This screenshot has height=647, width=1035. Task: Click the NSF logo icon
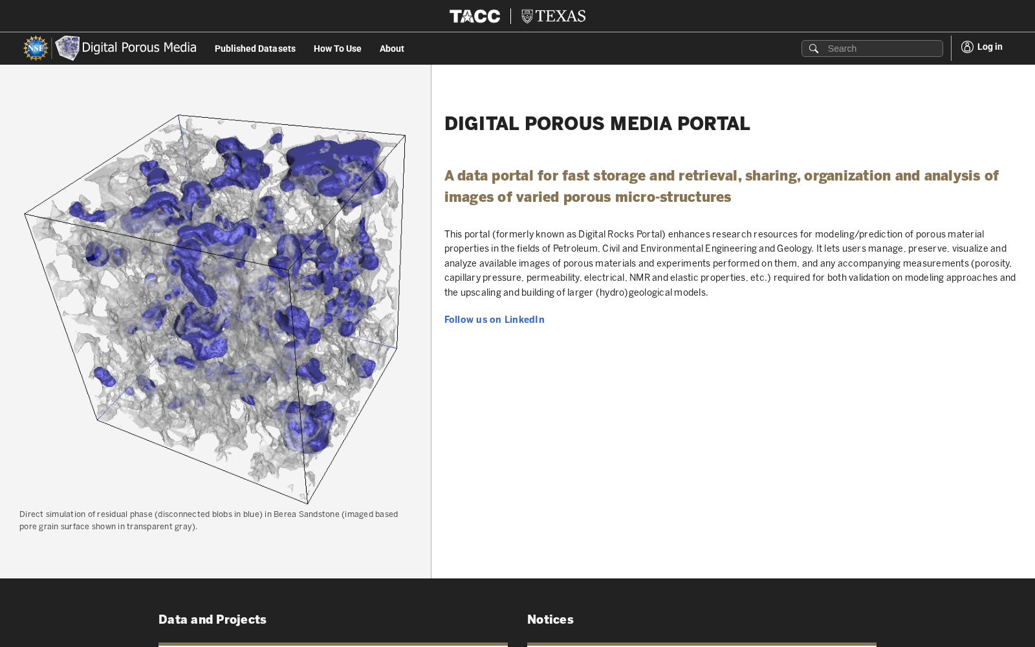[36, 48]
